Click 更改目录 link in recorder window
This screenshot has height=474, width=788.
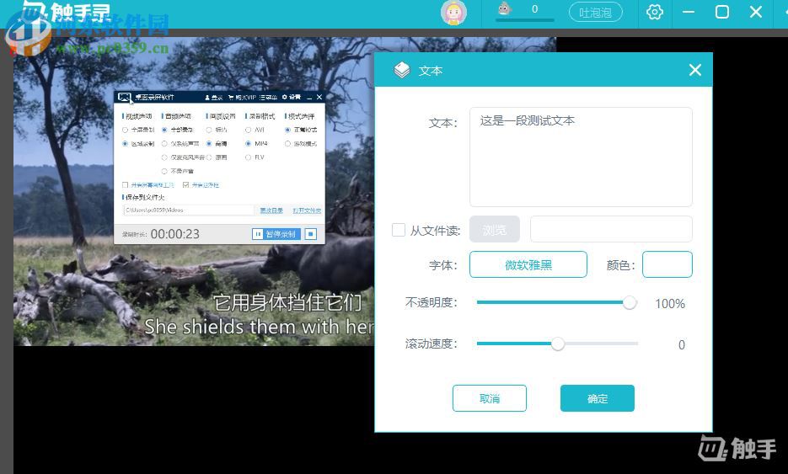271,210
